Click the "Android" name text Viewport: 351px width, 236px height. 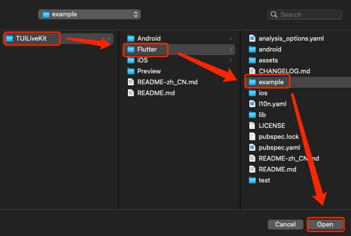(149, 39)
